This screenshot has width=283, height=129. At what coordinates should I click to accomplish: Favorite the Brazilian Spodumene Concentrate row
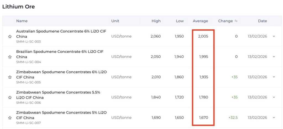[x=10, y=57]
